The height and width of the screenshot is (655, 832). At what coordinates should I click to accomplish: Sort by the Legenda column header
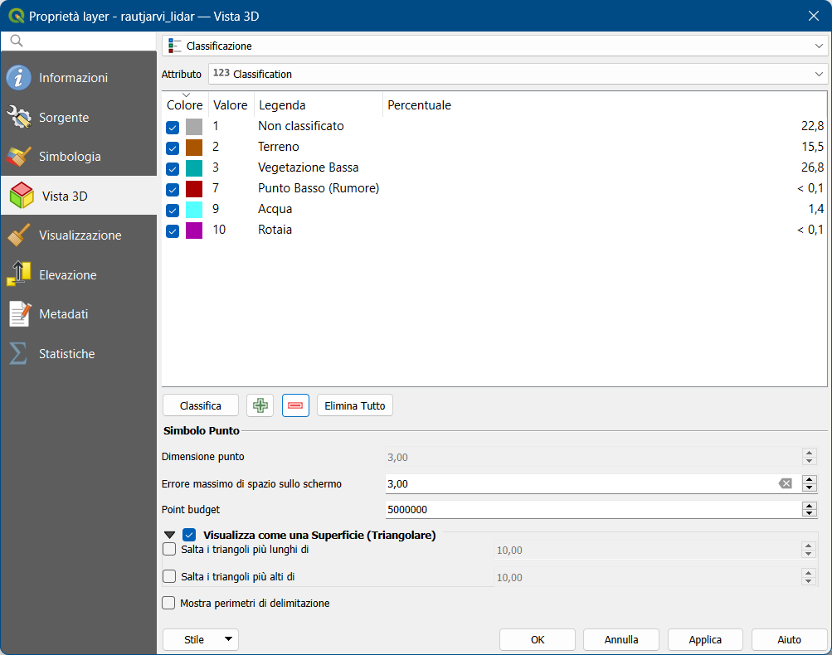(319, 105)
